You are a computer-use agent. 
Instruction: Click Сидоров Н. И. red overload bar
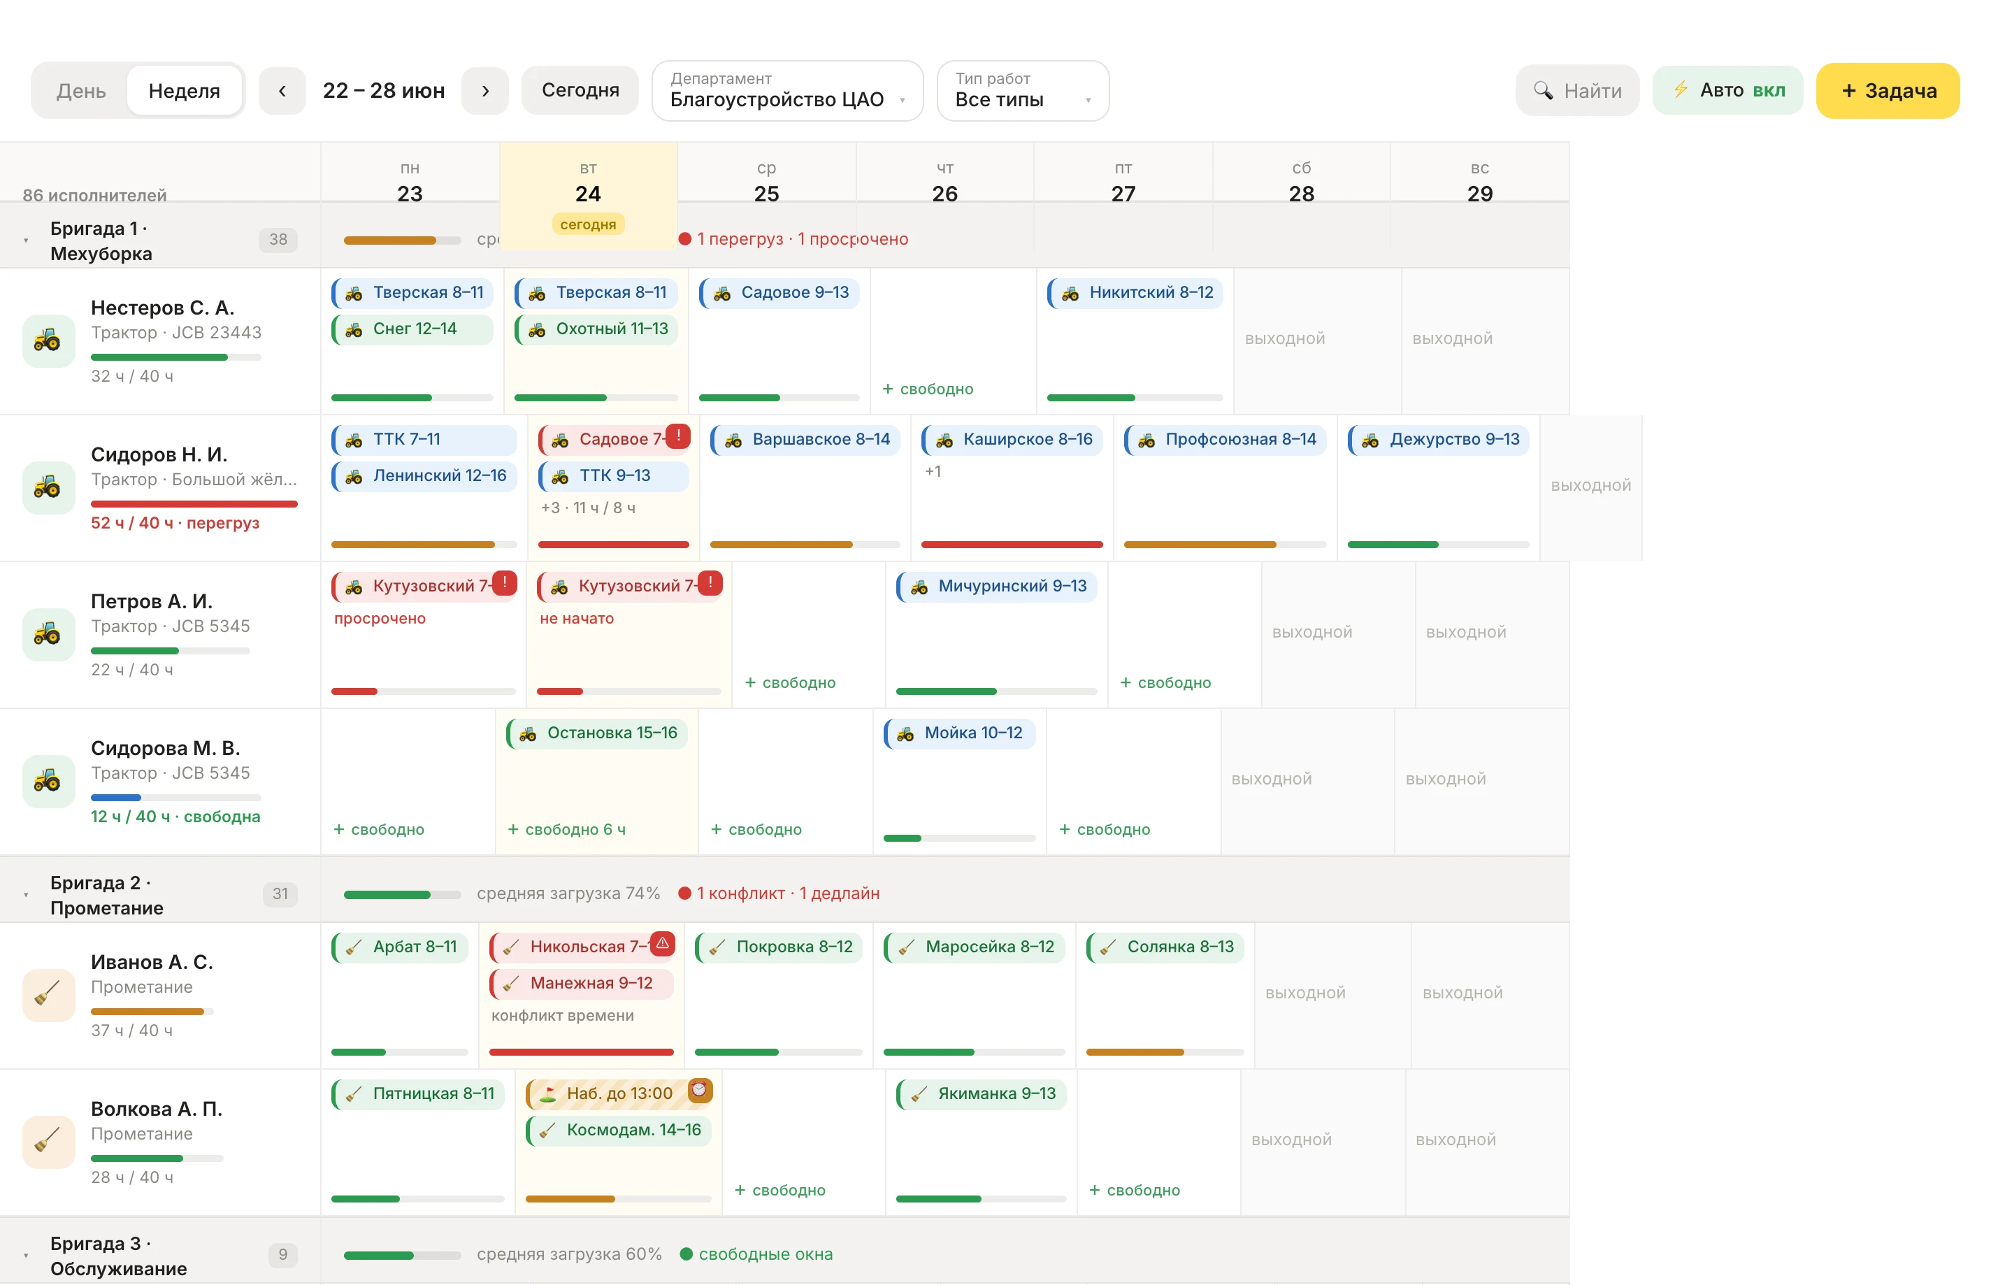pyautogui.click(x=194, y=504)
